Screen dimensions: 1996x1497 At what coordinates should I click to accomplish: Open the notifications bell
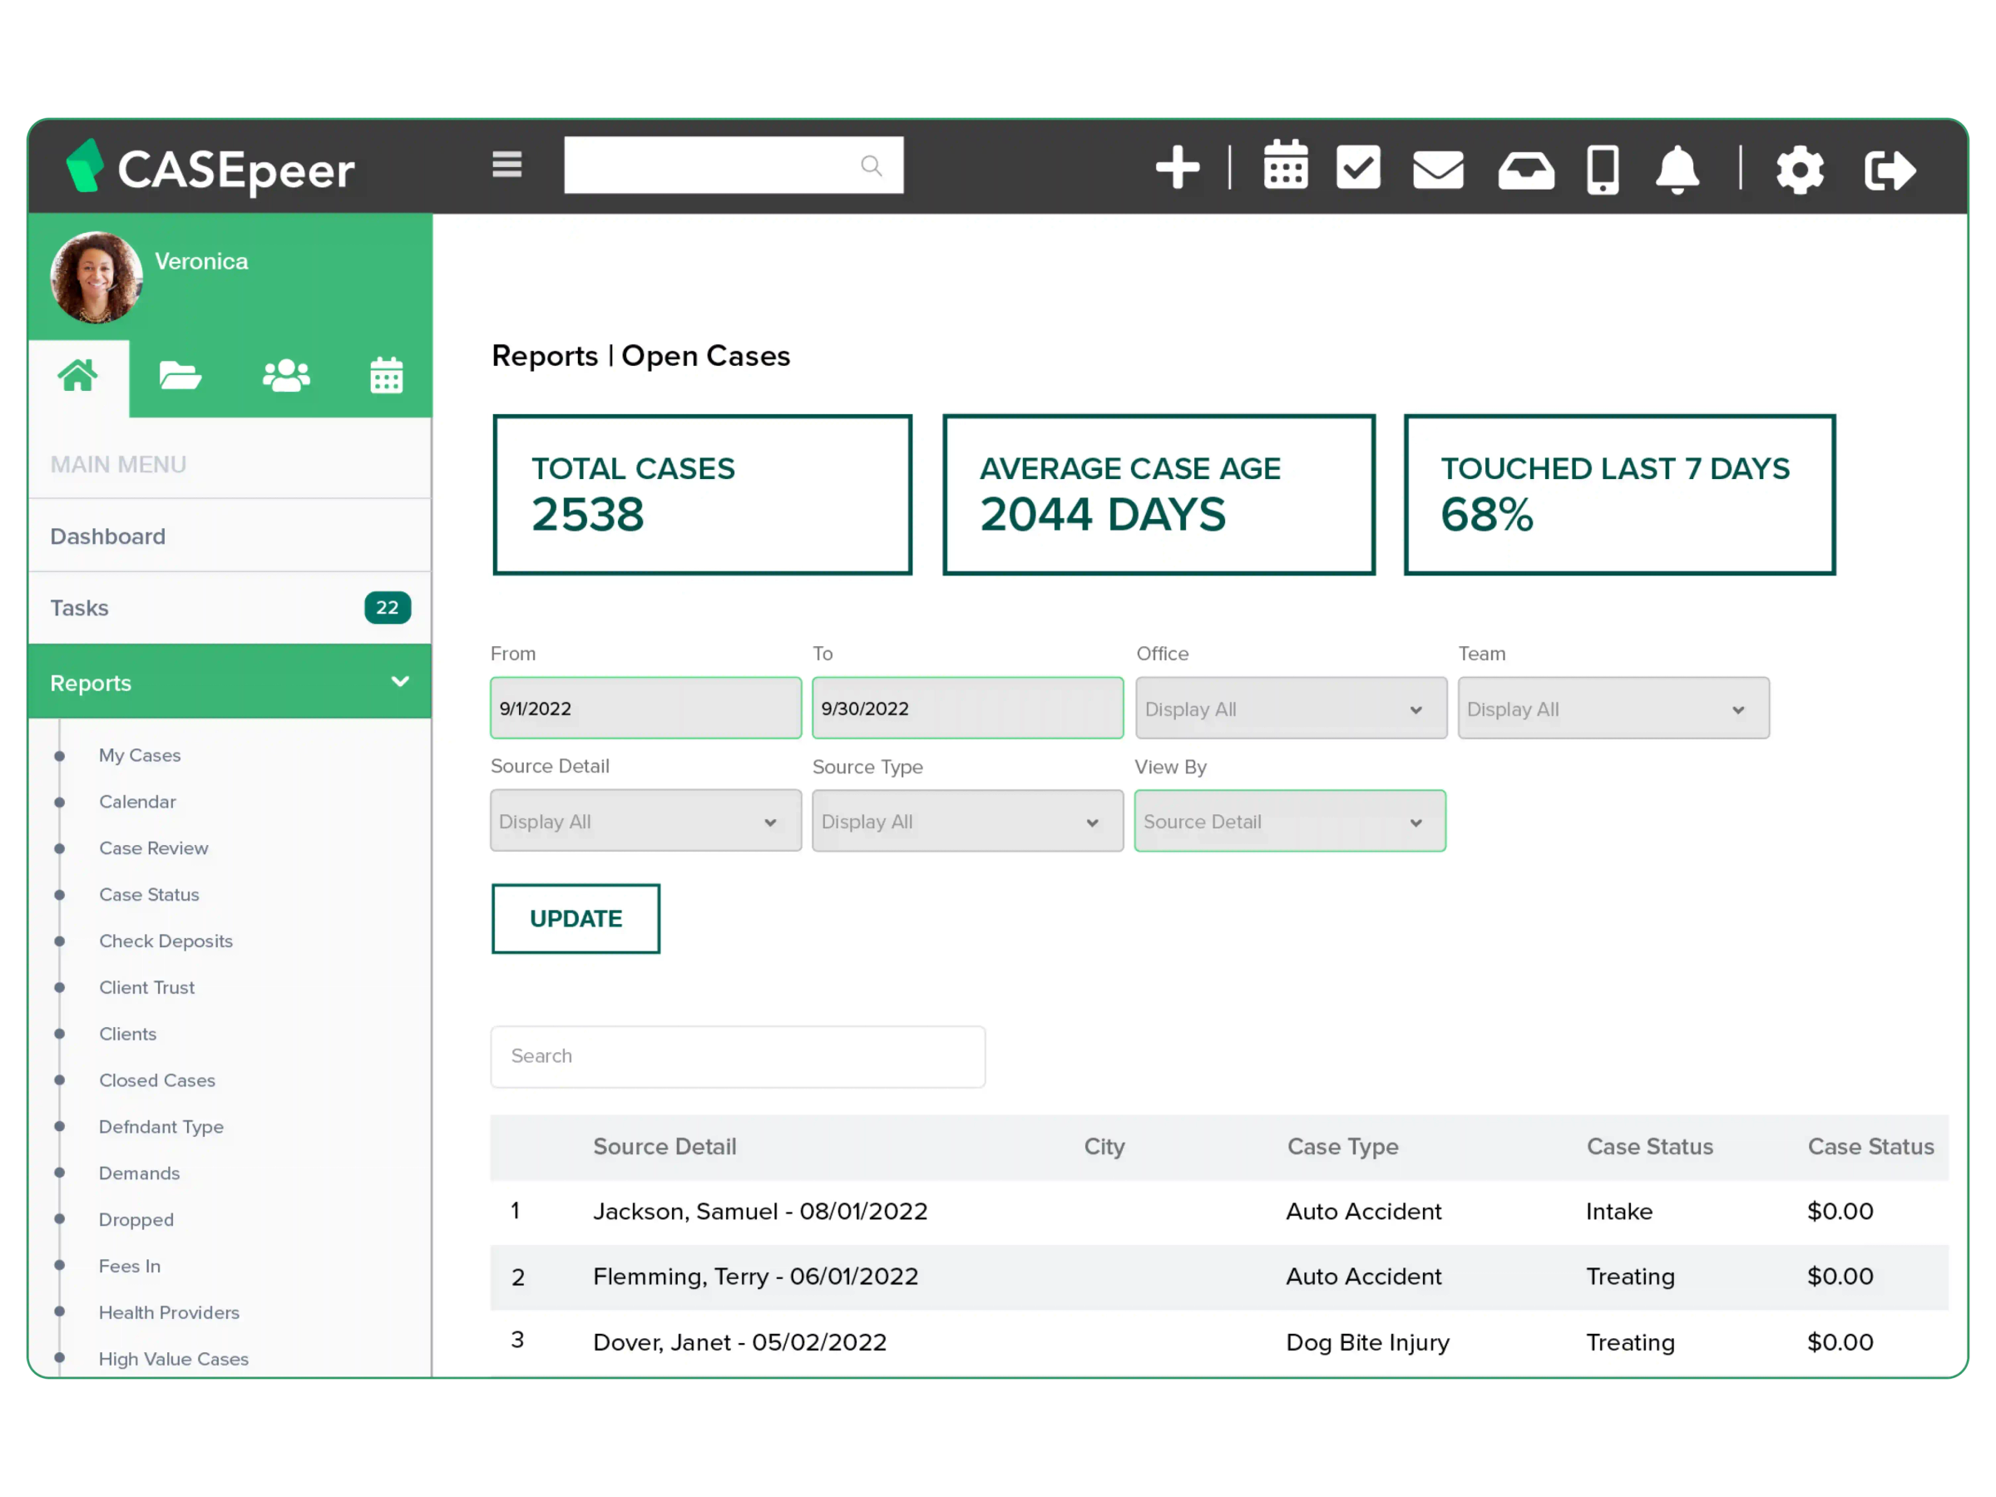[1677, 168]
